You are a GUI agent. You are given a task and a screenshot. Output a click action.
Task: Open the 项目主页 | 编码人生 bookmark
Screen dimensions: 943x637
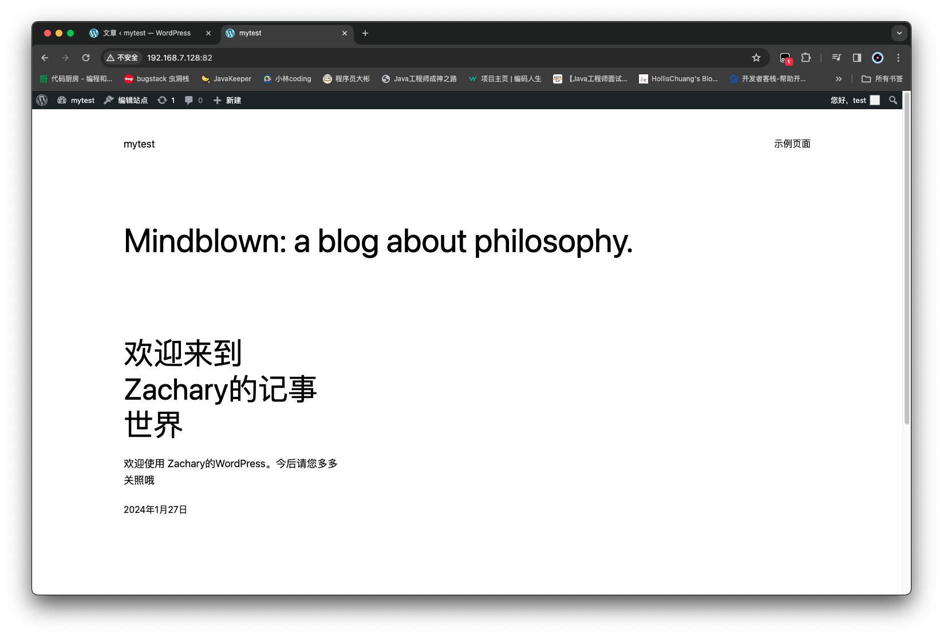pos(504,79)
